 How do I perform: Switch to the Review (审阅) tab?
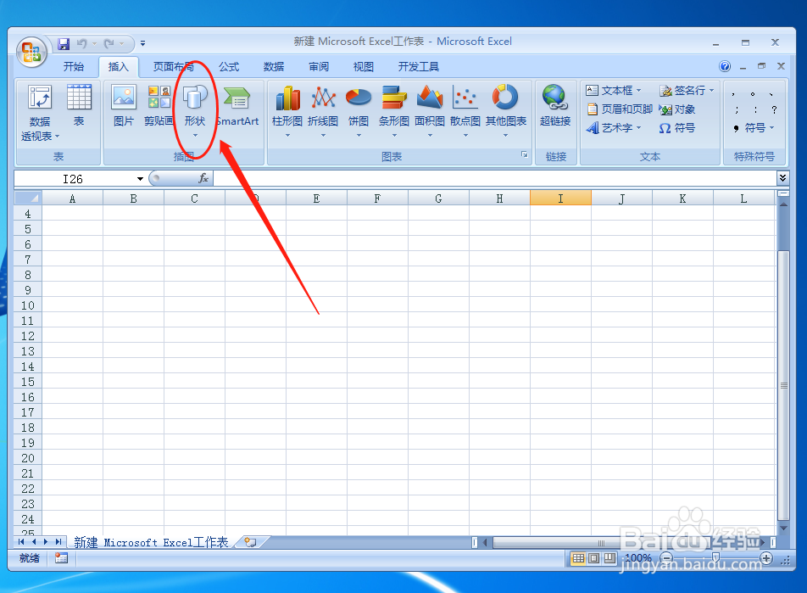pyautogui.click(x=319, y=66)
